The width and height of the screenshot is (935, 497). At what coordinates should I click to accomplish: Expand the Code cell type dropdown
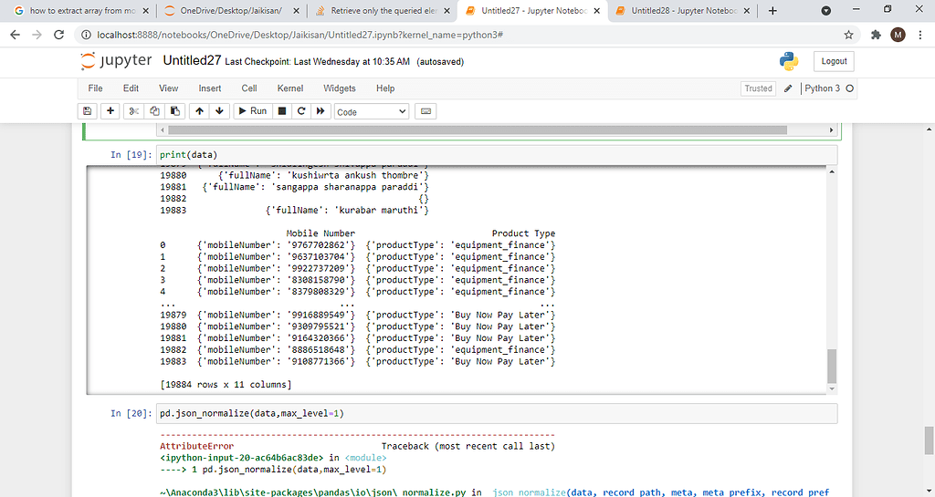click(x=371, y=111)
